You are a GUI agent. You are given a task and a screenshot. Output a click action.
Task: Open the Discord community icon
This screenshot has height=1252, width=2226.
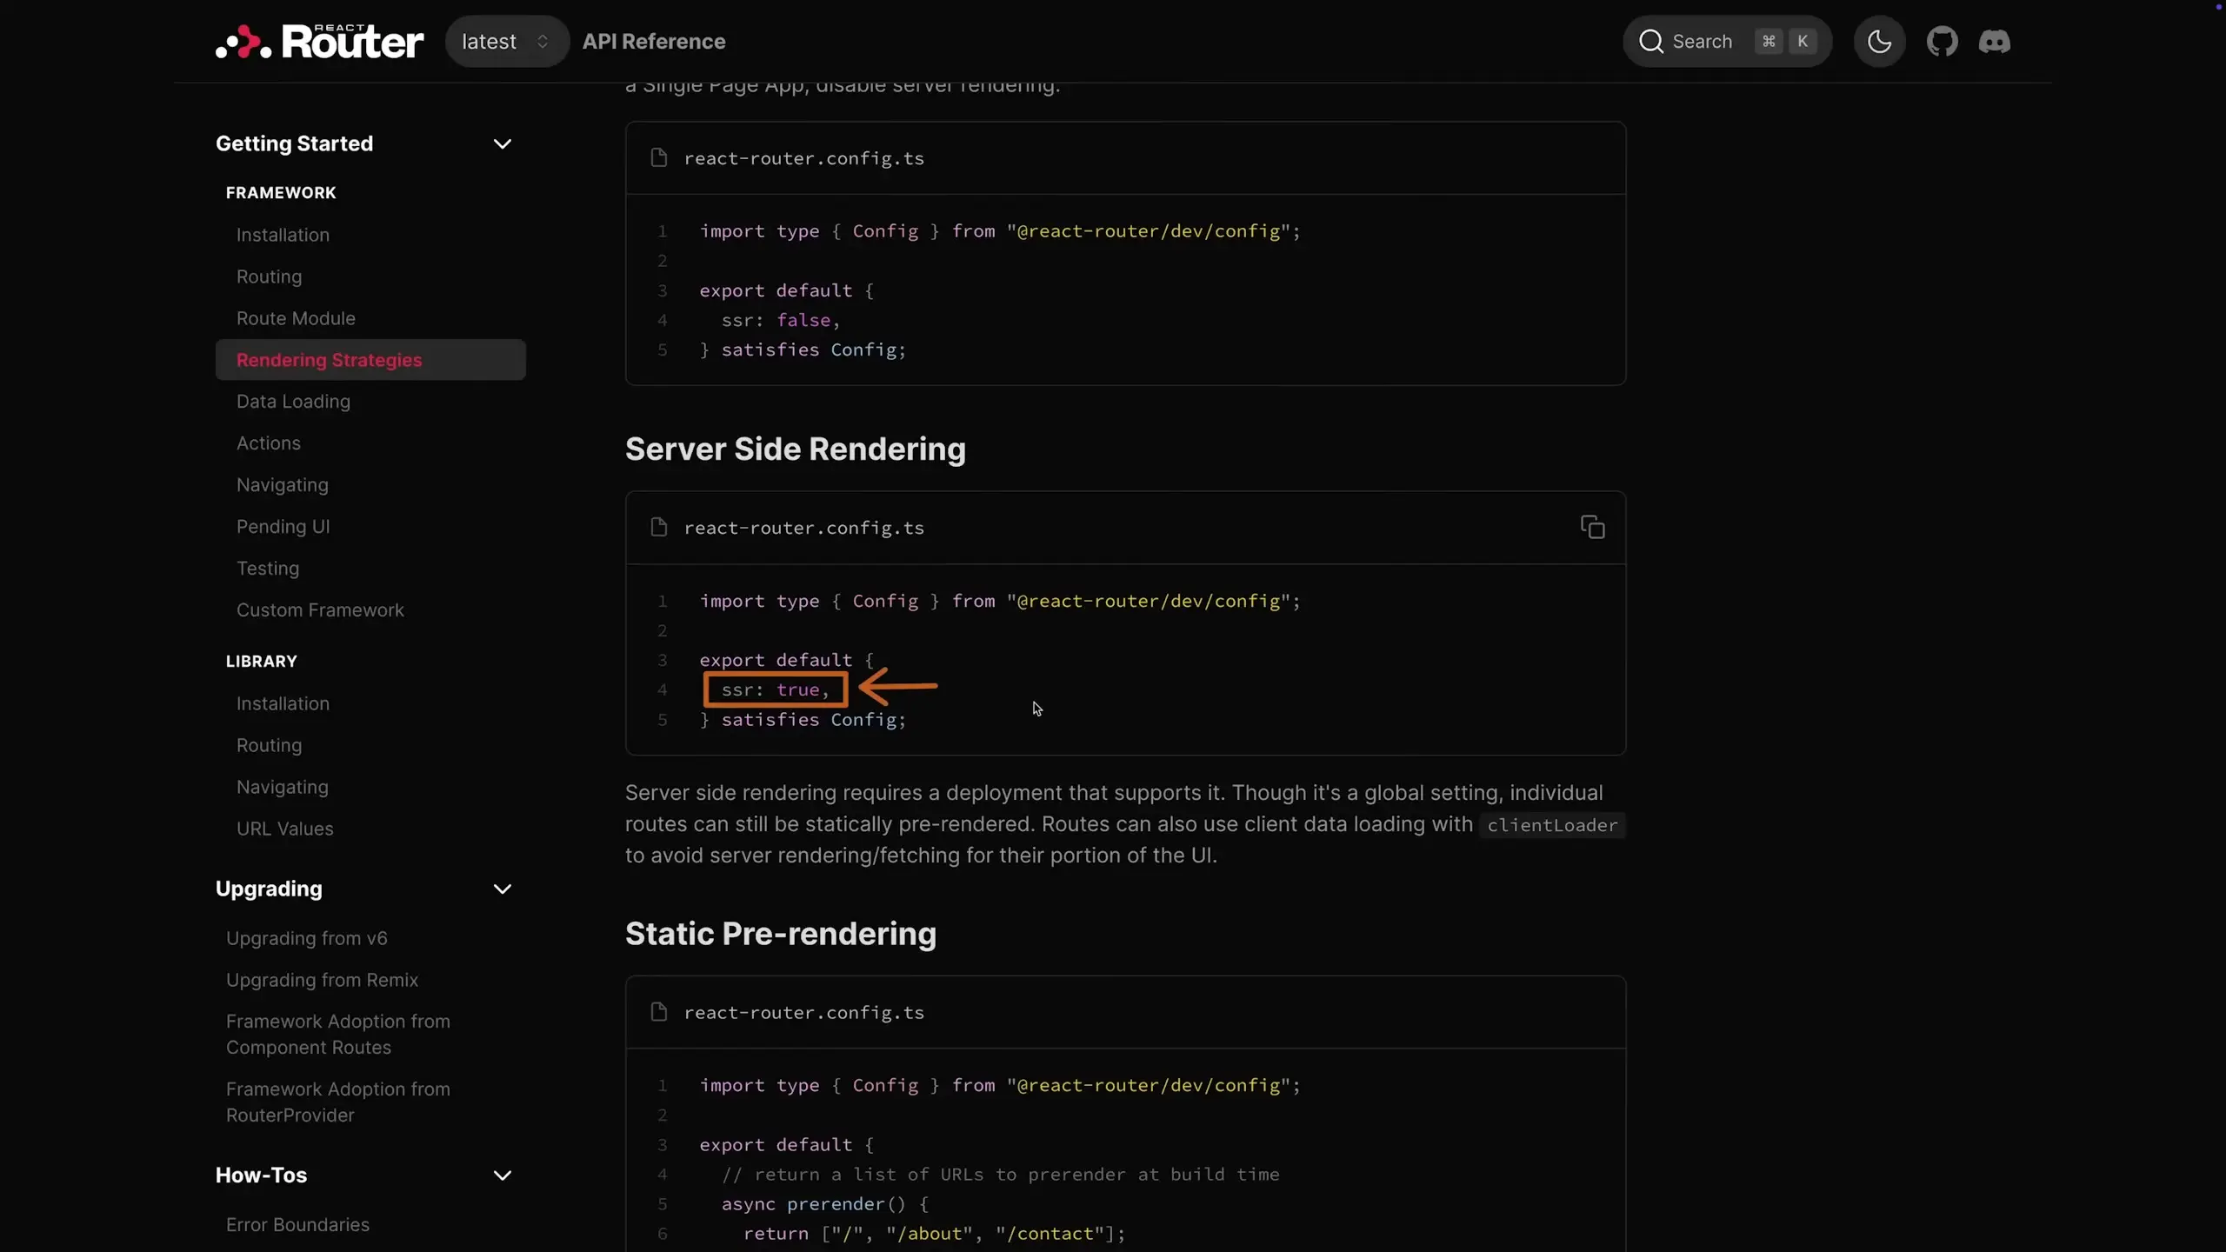point(1995,41)
